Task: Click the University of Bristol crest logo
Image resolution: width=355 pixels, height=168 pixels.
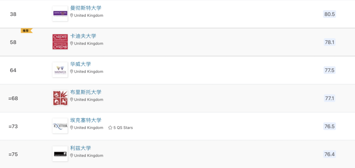Action: pyautogui.click(x=60, y=98)
